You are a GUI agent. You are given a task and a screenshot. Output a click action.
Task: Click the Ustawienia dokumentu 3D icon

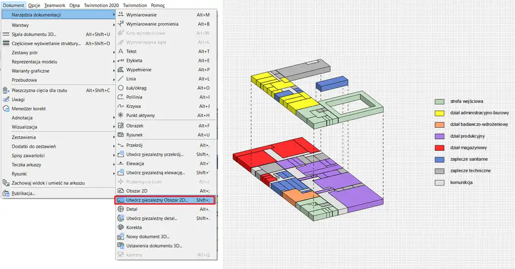click(x=120, y=246)
